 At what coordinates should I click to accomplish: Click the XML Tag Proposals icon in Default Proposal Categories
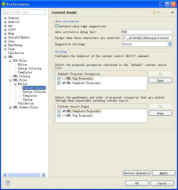point(64,78)
